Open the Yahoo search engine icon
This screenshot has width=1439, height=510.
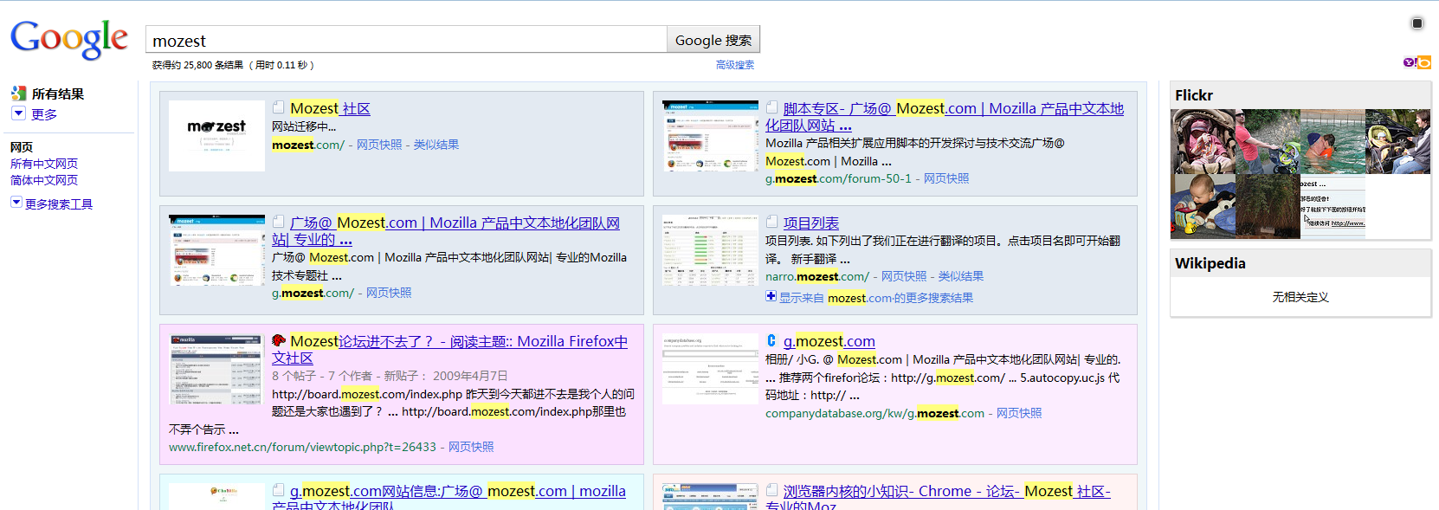(1410, 62)
